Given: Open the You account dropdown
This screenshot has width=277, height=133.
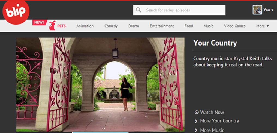Looking at the screenshot, I should click(x=269, y=10).
